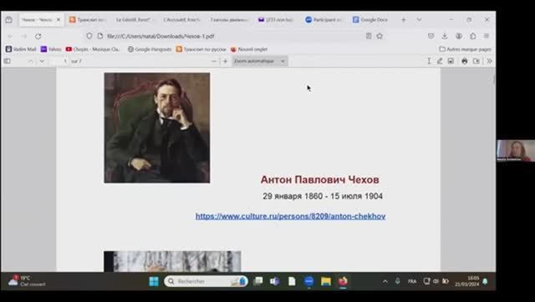Save the PDF with toolbar download icon
Image resolution: width=535 pixels, height=302 pixels.
pyautogui.click(x=476, y=61)
